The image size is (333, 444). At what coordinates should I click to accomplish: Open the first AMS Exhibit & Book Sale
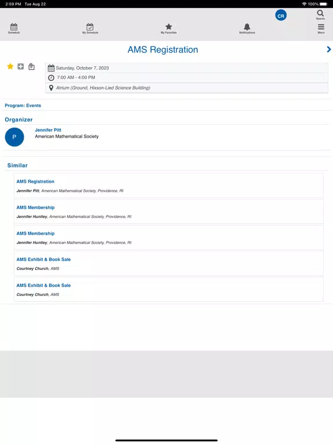point(169,264)
